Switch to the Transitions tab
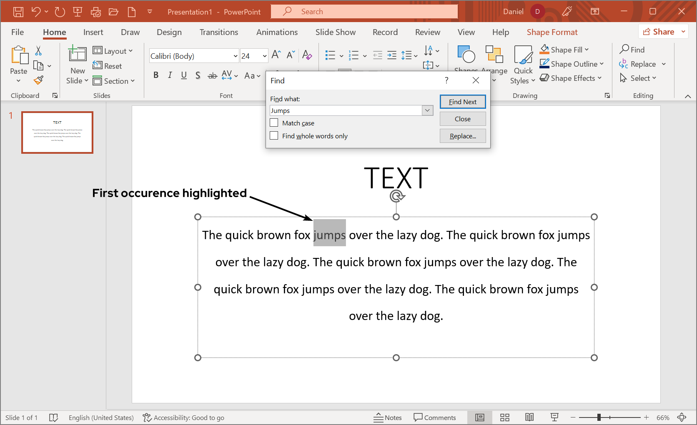 tap(218, 32)
